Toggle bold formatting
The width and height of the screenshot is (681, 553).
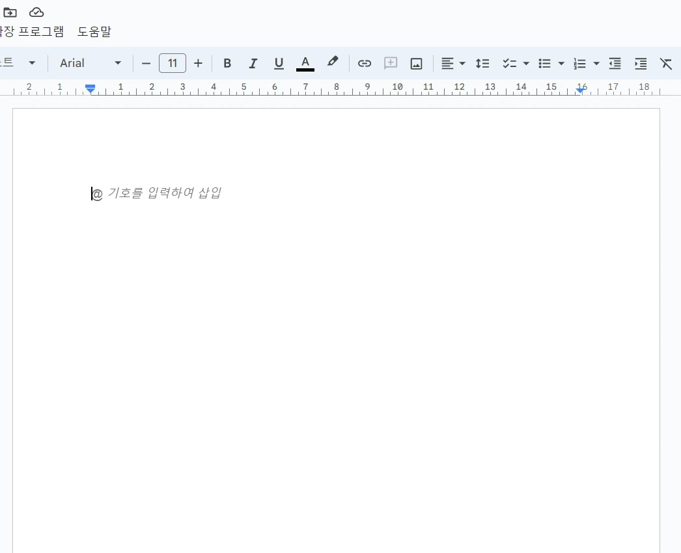click(227, 63)
